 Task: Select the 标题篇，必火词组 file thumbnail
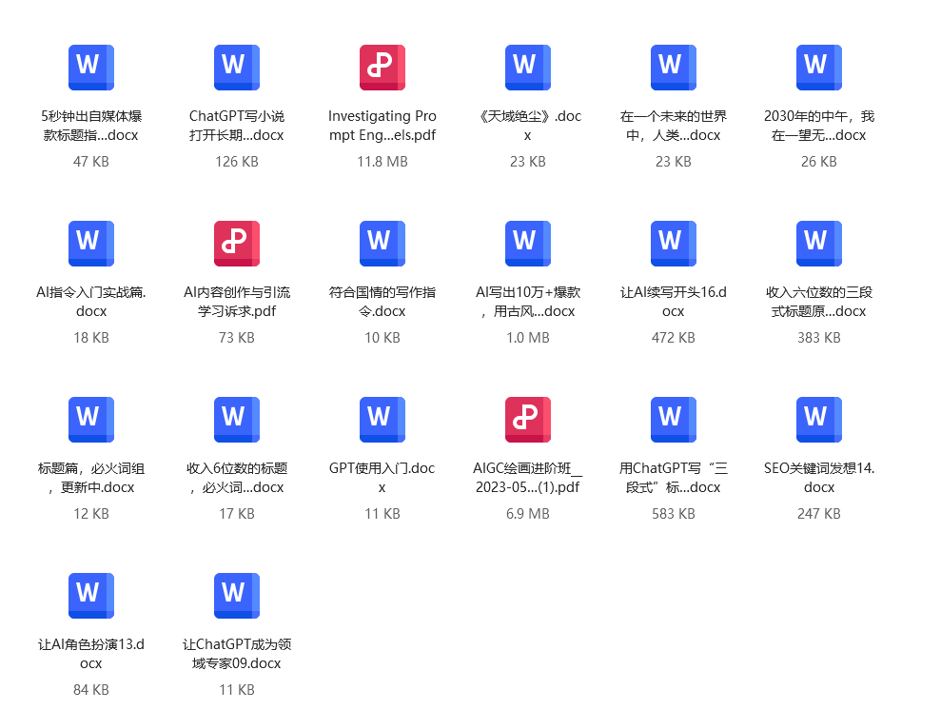pos(90,420)
